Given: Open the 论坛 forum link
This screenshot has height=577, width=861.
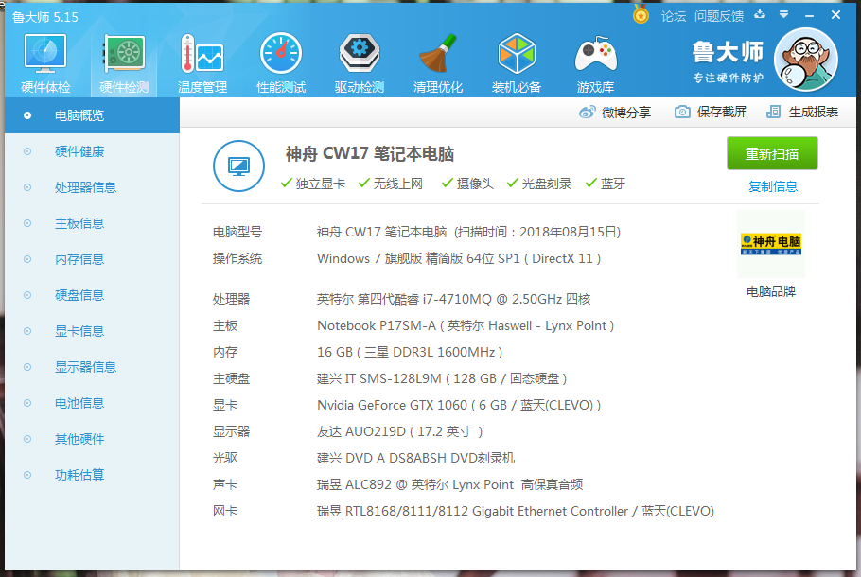Looking at the screenshot, I should click(x=674, y=16).
